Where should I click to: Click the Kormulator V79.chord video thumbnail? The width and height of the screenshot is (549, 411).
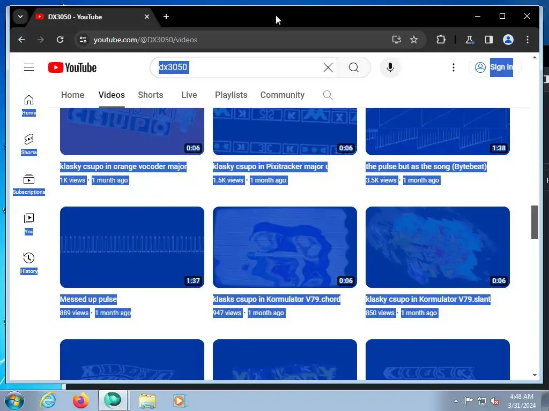coord(285,247)
